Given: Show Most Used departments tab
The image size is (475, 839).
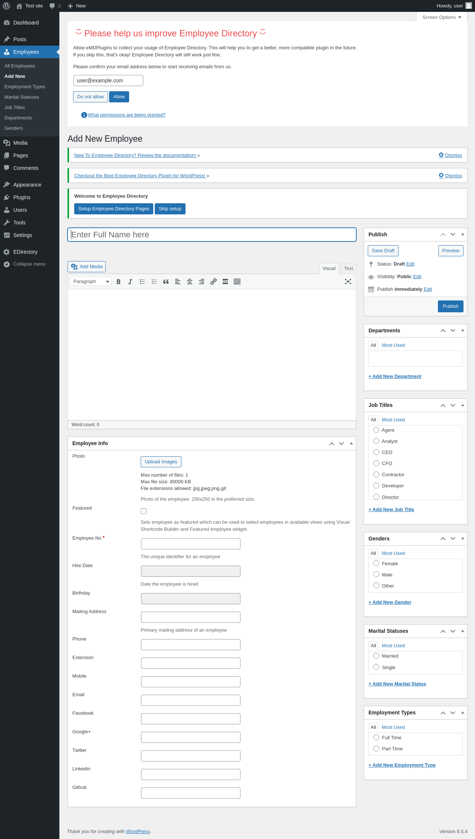Looking at the screenshot, I should click(x=393, y=345).
